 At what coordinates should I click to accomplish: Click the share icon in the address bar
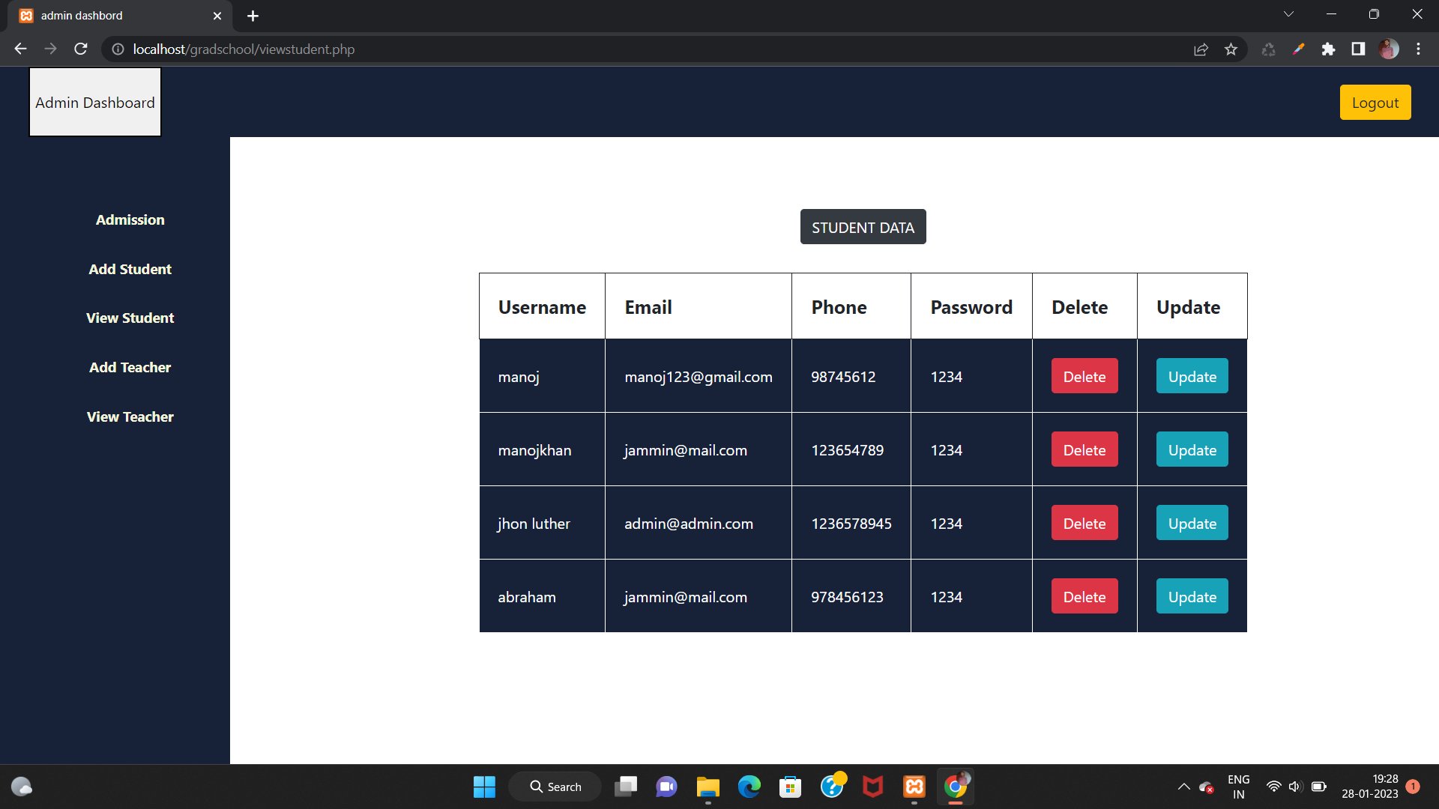[x=1201, y=49]
